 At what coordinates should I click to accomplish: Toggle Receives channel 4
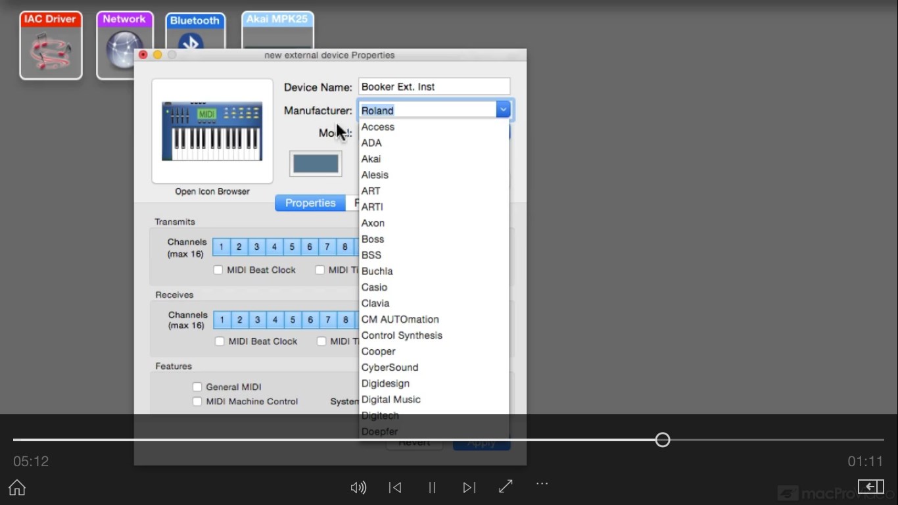[275, 320]
